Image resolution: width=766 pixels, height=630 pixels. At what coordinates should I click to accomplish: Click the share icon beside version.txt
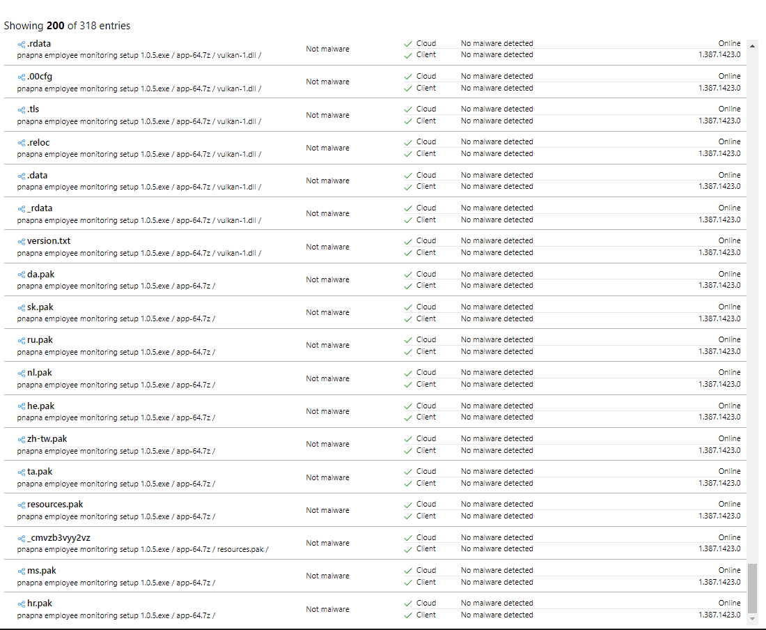(22, 241)
